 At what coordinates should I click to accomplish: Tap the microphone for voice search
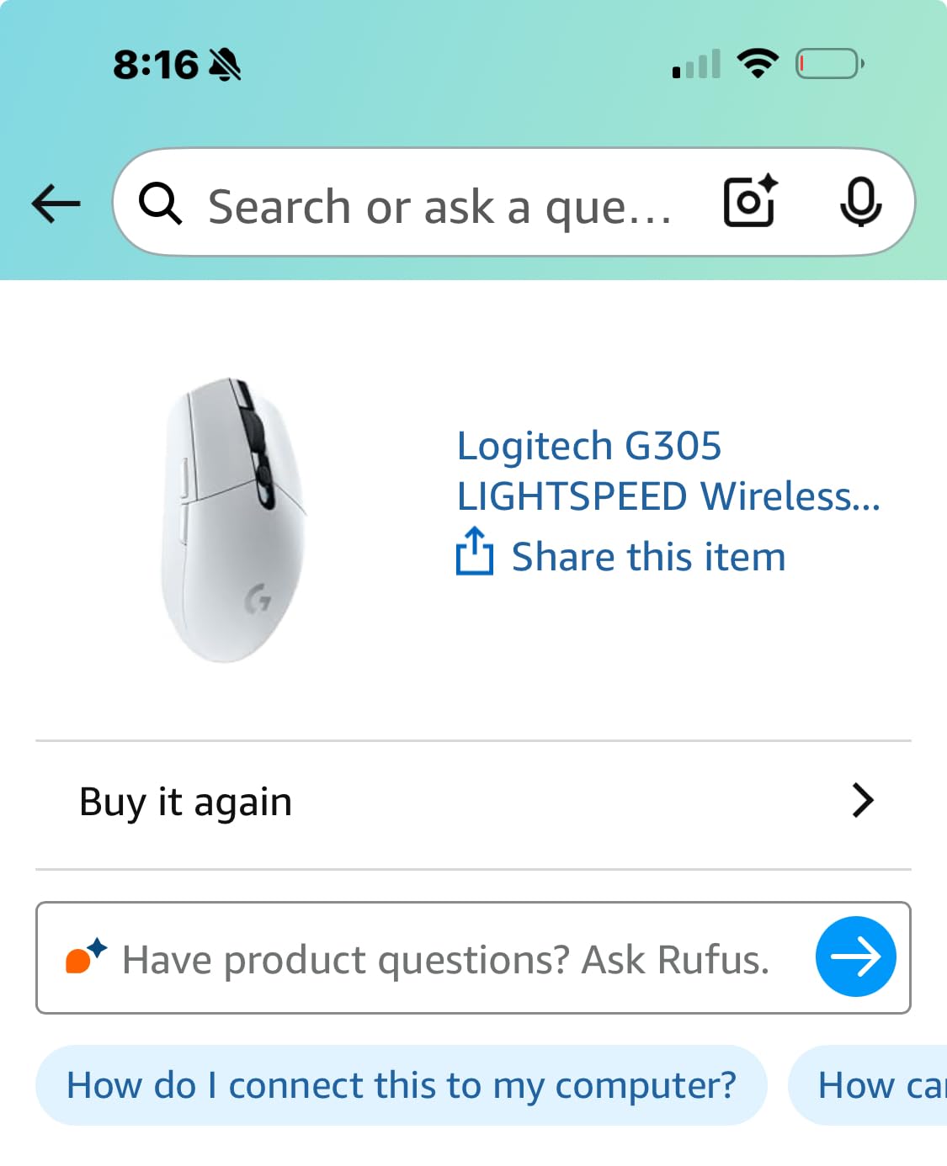coord(860,202)
